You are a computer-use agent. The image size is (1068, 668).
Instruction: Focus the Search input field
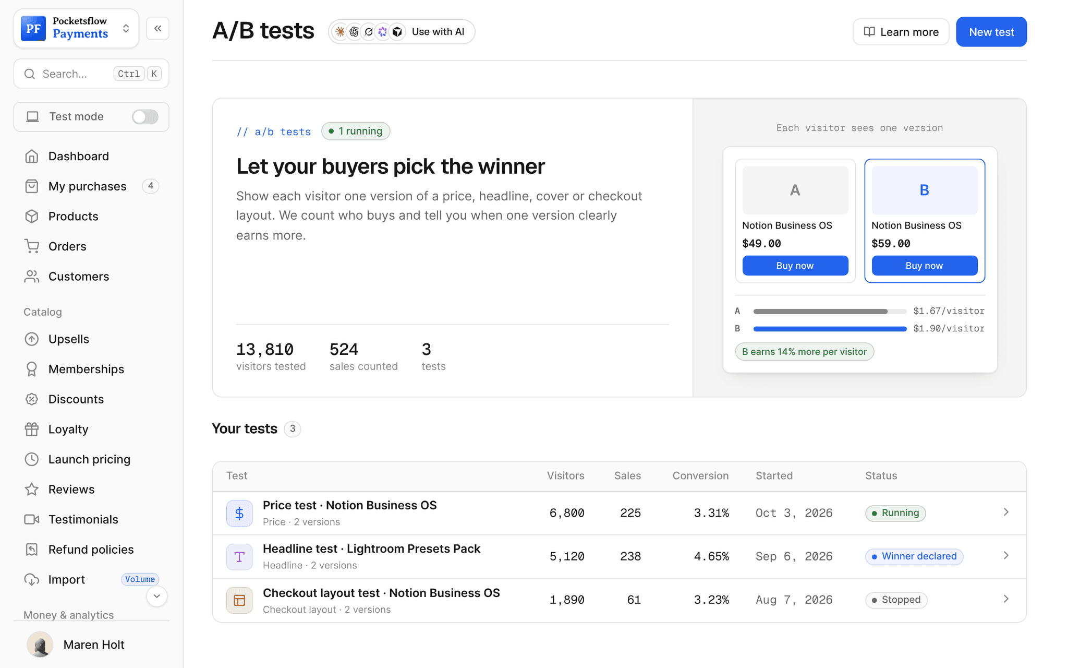point(91,74)
